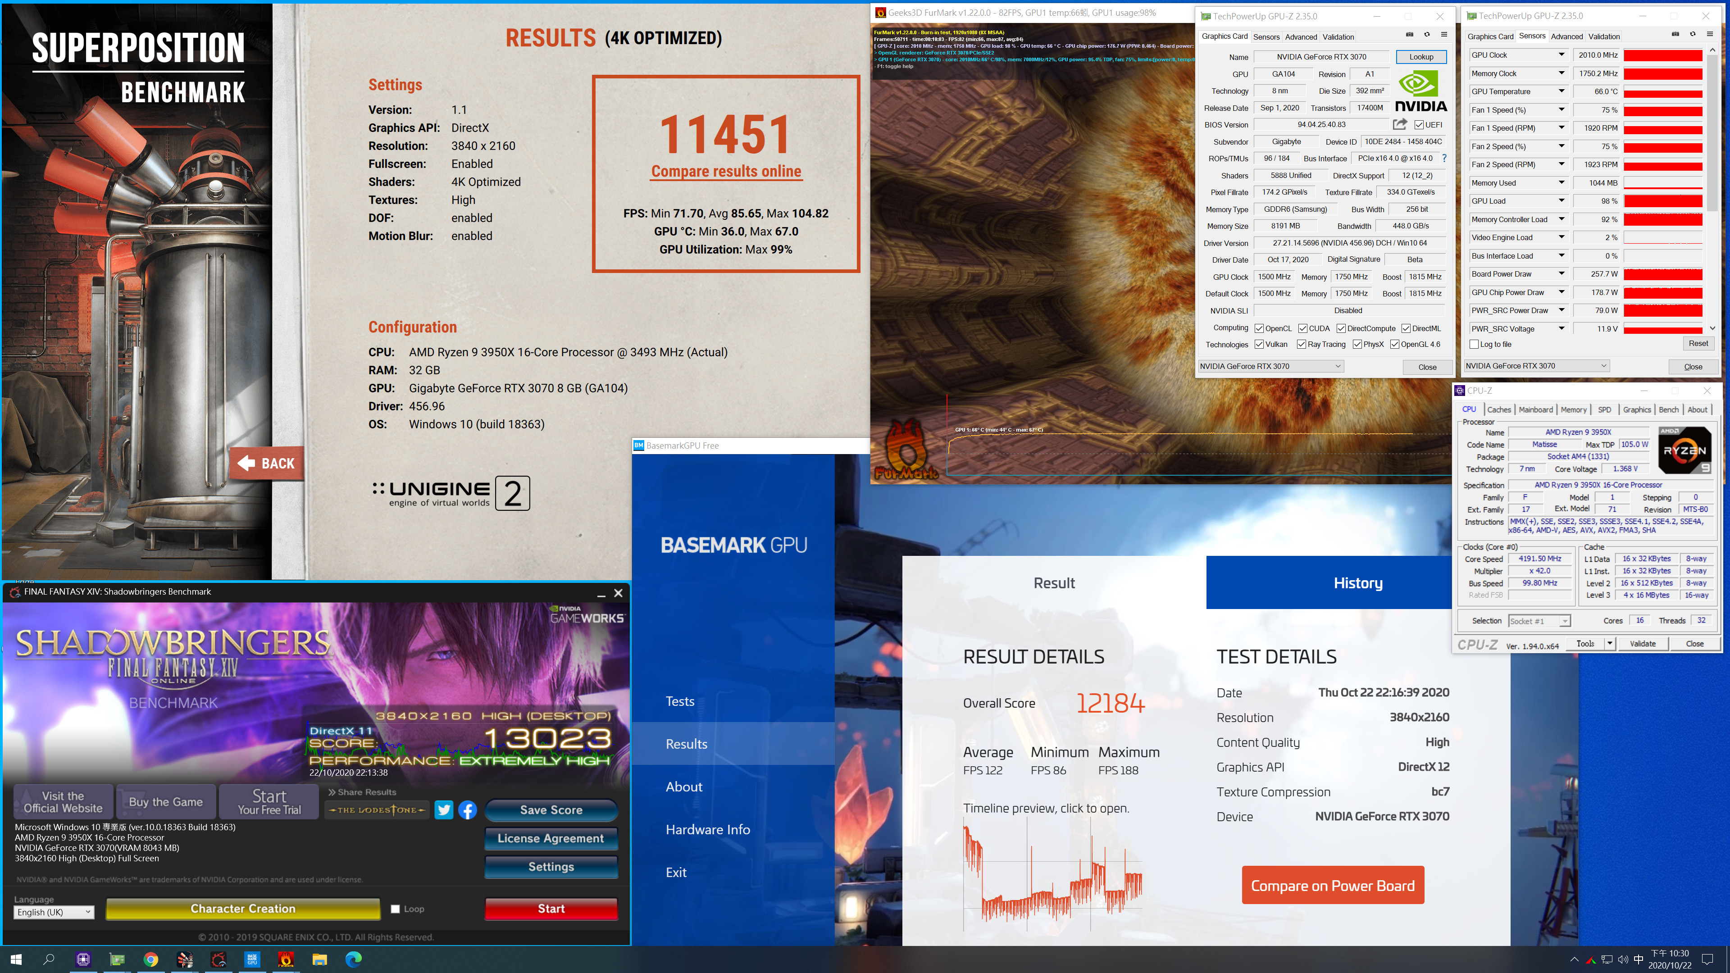Click the screenshot camera icon in GPU-Z Graphics Card window
This screenshot has height=973, width=1730.
1409,35
